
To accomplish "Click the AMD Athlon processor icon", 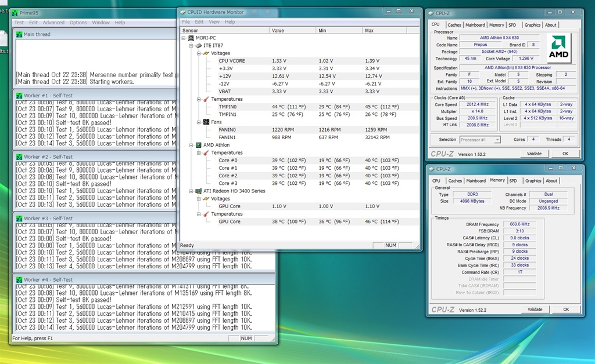I will (x=198, y=145).
